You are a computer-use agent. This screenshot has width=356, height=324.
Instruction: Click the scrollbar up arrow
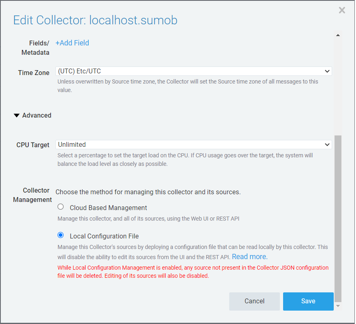[x=338, y=35]
